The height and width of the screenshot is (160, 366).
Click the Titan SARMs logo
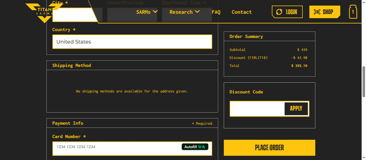pos(44,13)
